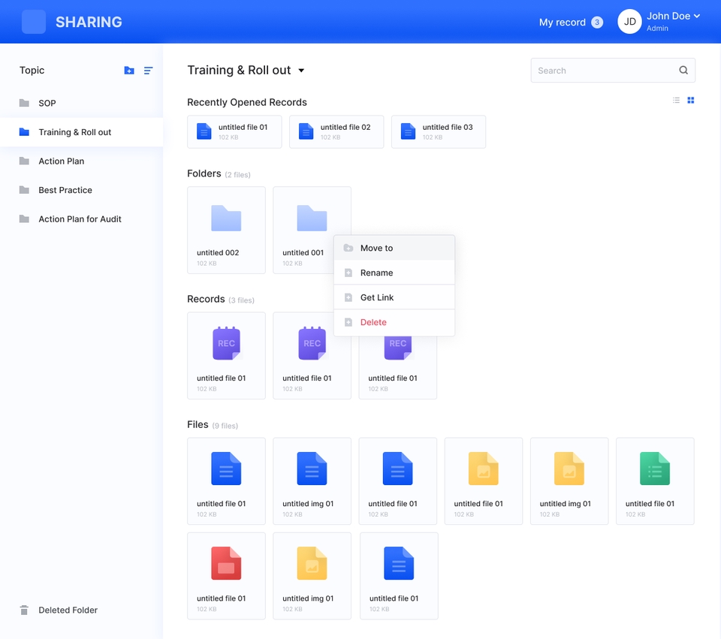Choose Delete in context menu
The height and width of the screenshot is (639, 721).
tap(394, 322)
